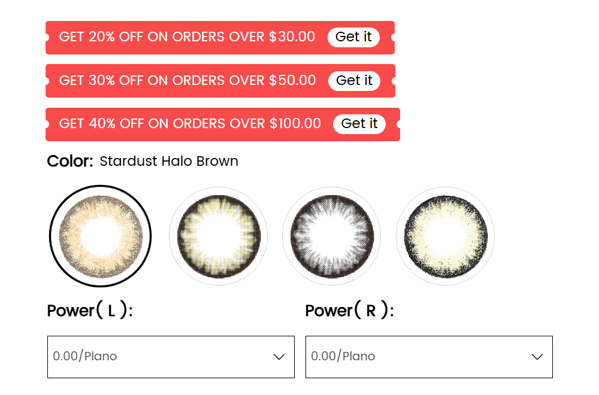Image resolution: width=599 pixels, height=395 pixels.
Task: Claim the 30% off coupon with Get it
Action: pyautogui.click(x=354, y=81)
